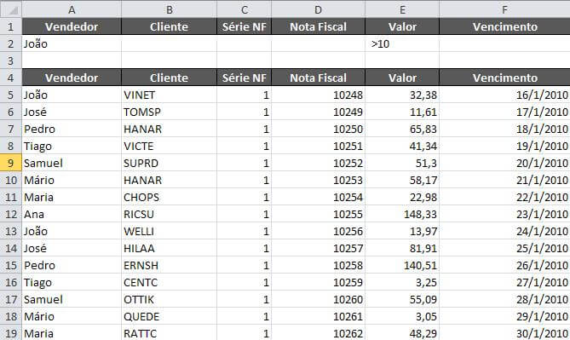Viewport: 570px width, 340px height.
Task: Click criteria cell containing >10
Action: [402, 43]
